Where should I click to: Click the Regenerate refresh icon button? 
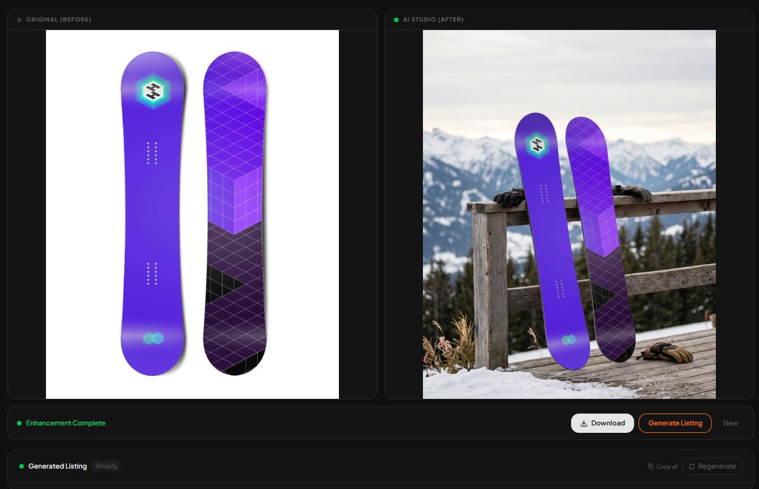click(x=712, y=466)
